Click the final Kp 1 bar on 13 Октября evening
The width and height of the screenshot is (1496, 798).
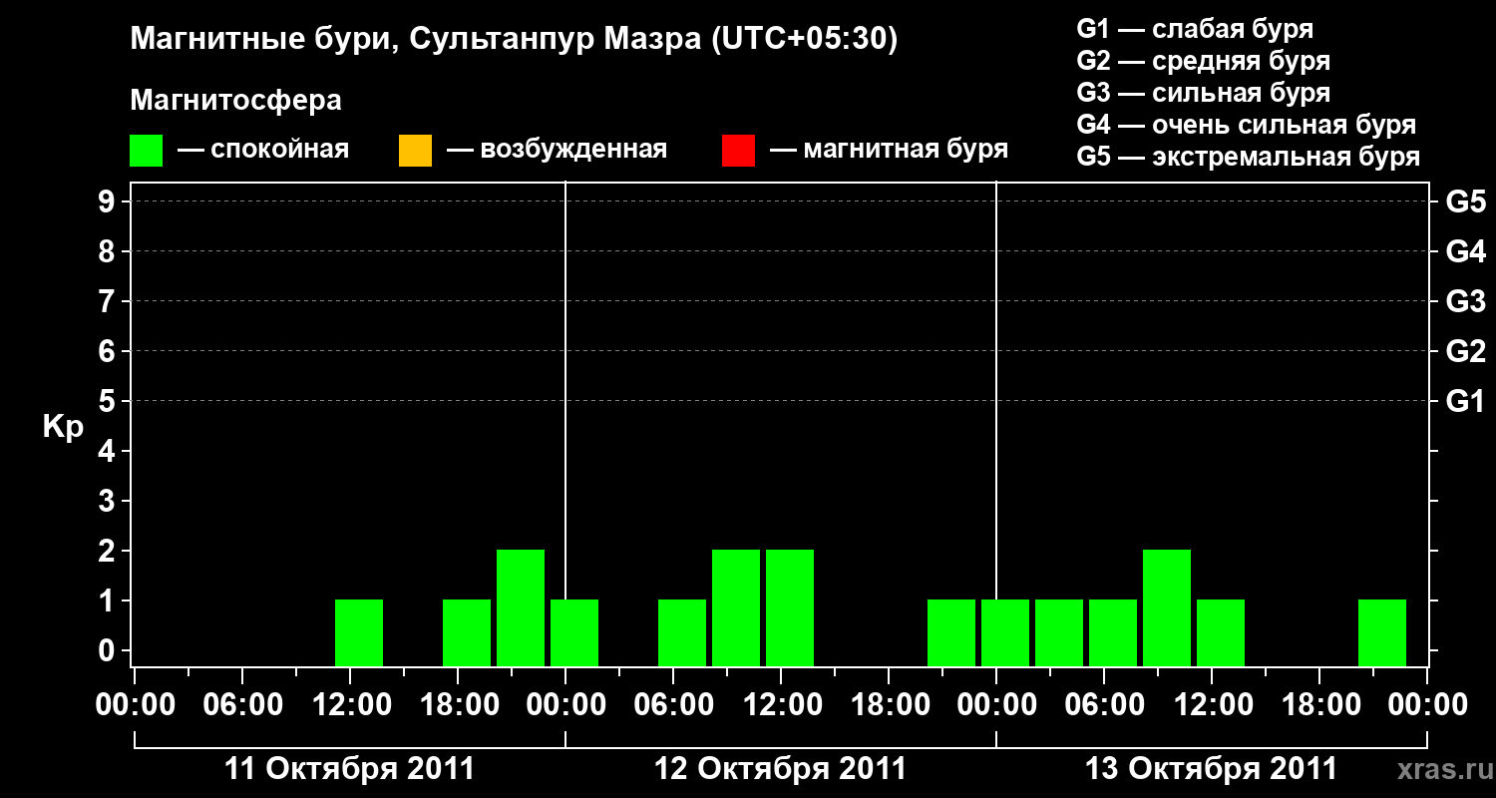pyautogui.click(x=1382, y=632)
